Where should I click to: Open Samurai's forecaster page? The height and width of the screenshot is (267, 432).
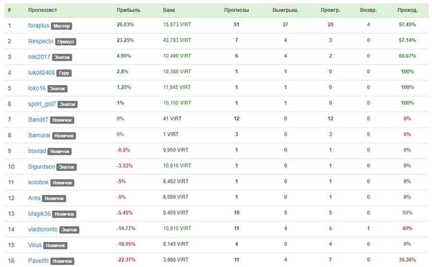click(39, 135)
